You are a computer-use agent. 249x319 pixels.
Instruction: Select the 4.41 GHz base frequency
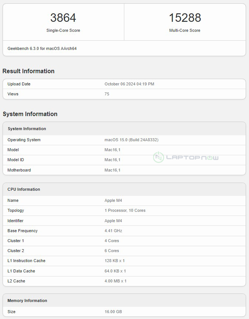point(113,231)
